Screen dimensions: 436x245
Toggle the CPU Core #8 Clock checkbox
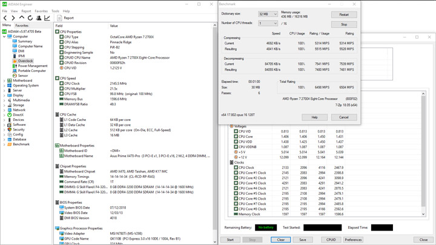236,209
